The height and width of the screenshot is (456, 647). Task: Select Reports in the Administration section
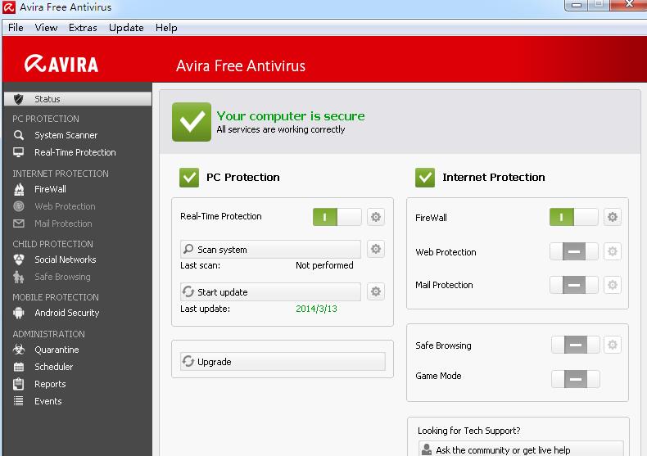tap(50, 384)
